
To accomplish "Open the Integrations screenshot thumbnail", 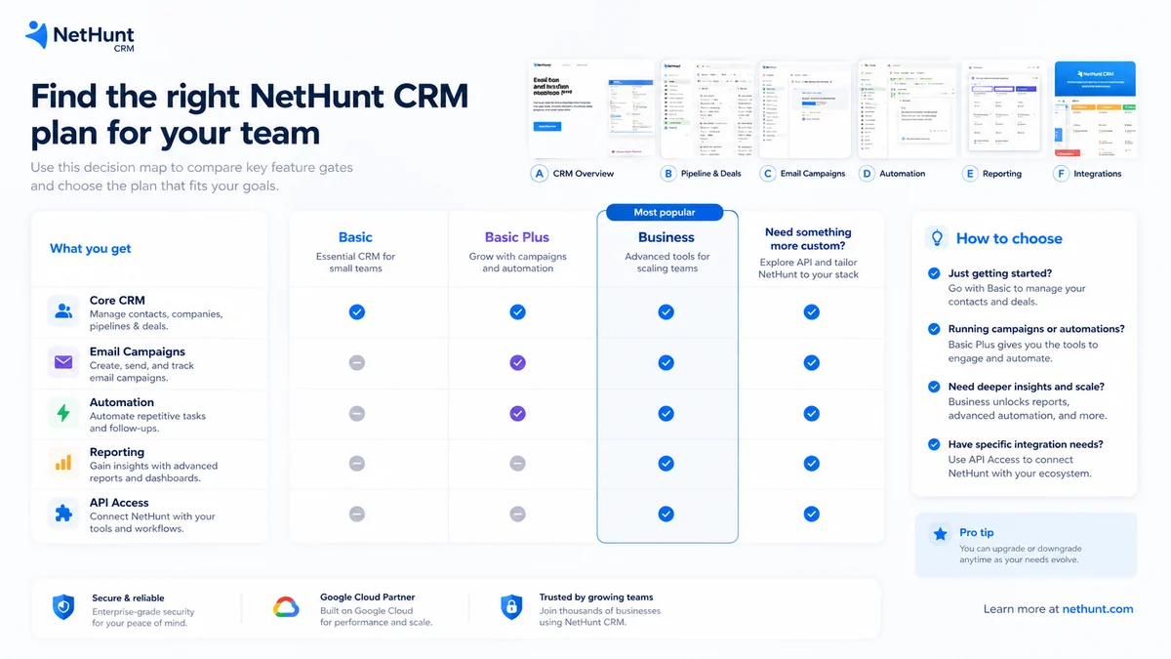I will (1095, 109).
